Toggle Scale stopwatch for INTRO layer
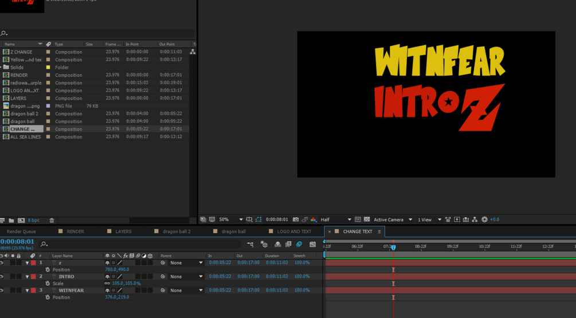Screen dimensions: 576x318 [48, 284]
